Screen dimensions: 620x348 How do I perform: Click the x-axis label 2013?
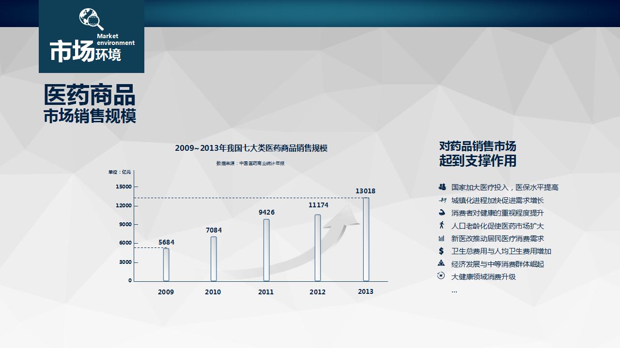point(366,291)
